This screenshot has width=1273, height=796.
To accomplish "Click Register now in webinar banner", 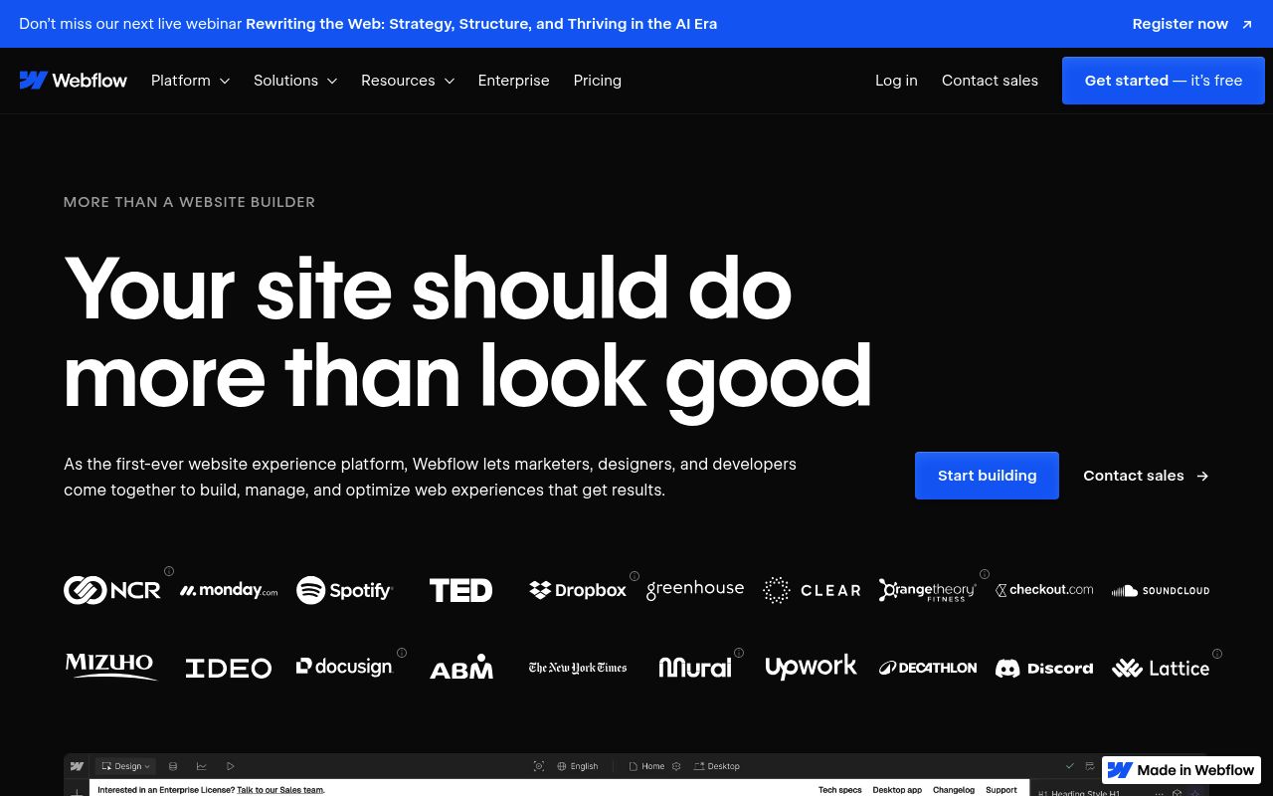I will click(1181, 24).
